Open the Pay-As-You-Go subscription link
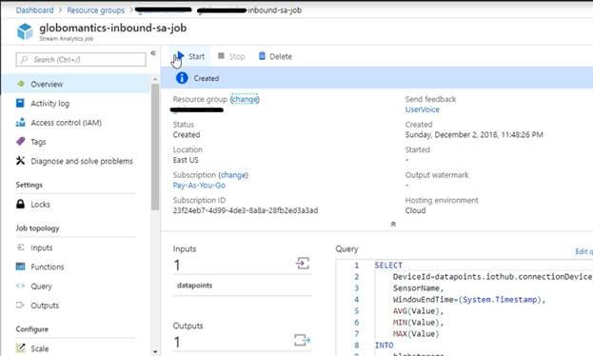 tap(199, 185)
